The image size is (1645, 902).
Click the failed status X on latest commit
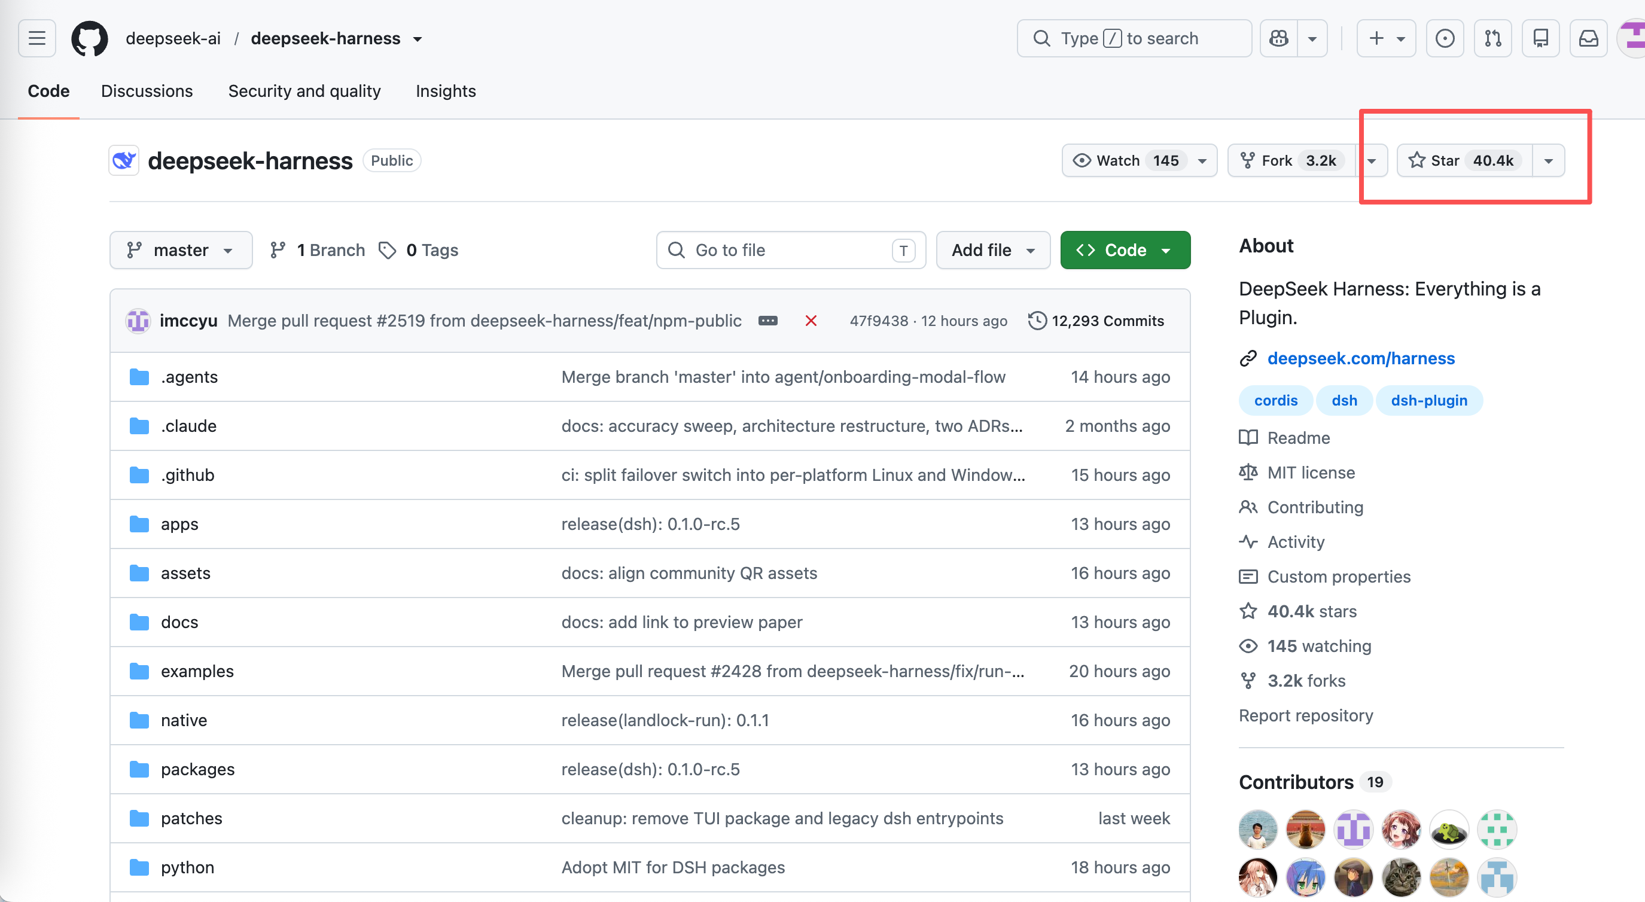[x=811, y=321]
